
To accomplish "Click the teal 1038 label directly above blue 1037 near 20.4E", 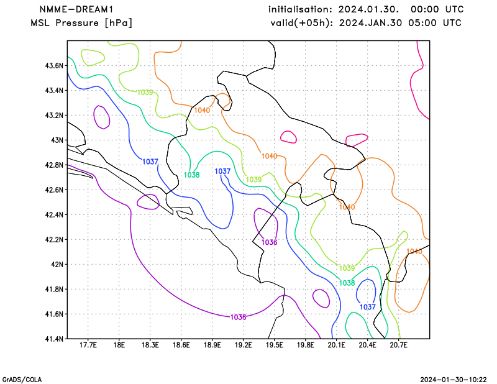I will (x=347, y=283).
